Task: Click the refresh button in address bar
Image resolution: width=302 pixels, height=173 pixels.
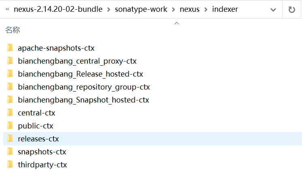Action: pyautogui.click(x=291, y=9)
